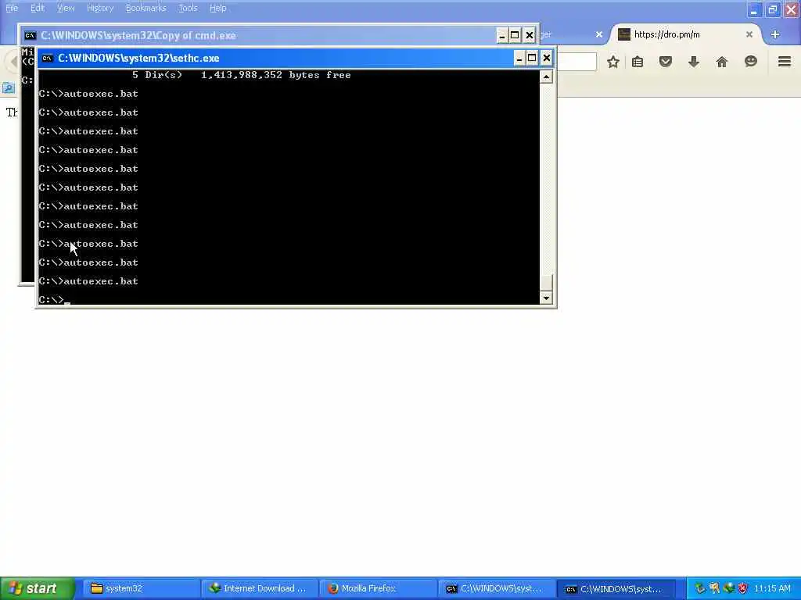This screenshot has height=600, width=801.
Task: Restore down the Firefox window
Action: point(772,9)
